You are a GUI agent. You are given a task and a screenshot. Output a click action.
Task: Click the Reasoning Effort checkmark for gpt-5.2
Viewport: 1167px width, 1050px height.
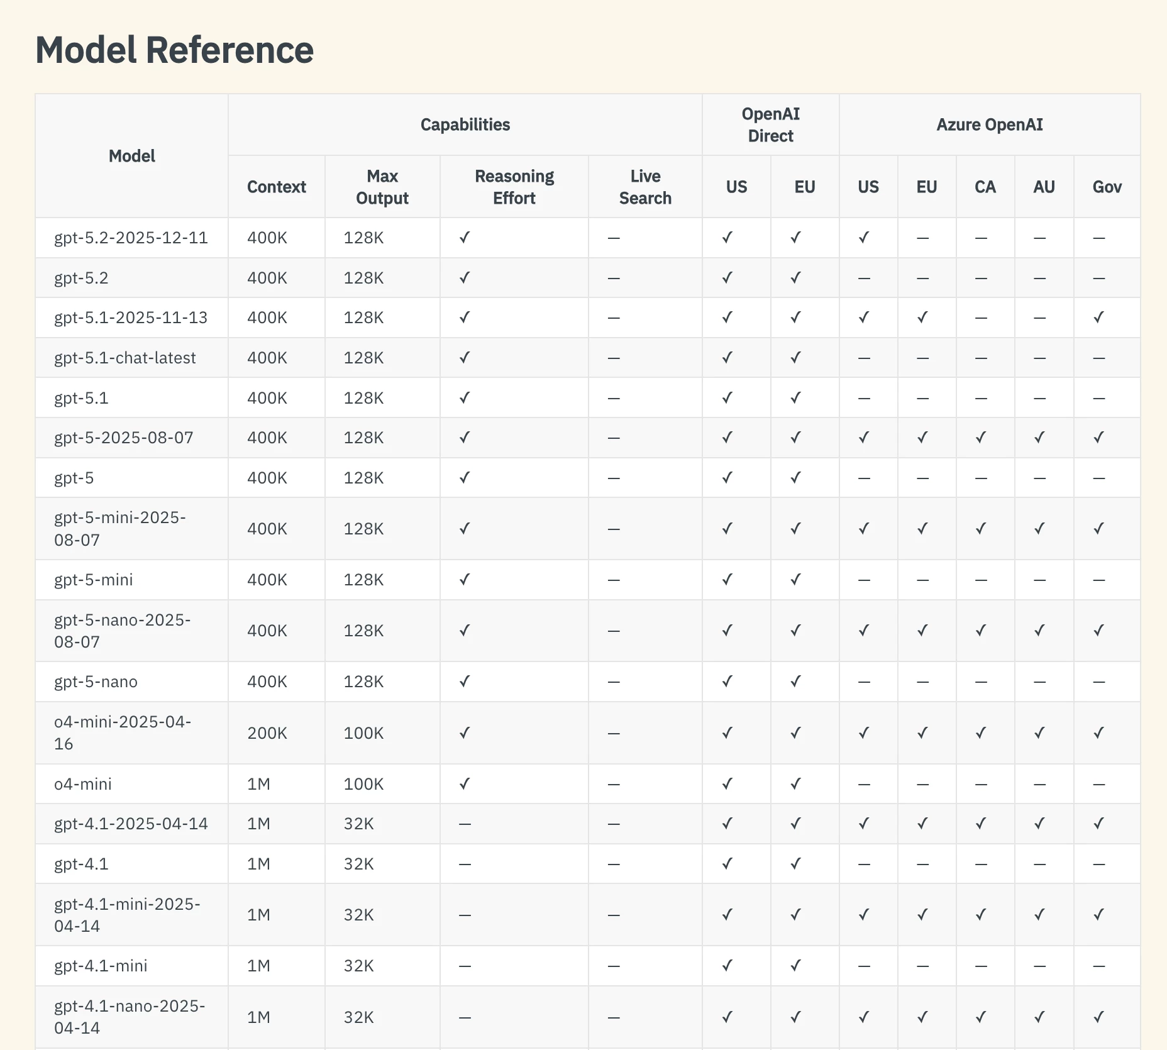pyautogui.click(x=465, y=278)
